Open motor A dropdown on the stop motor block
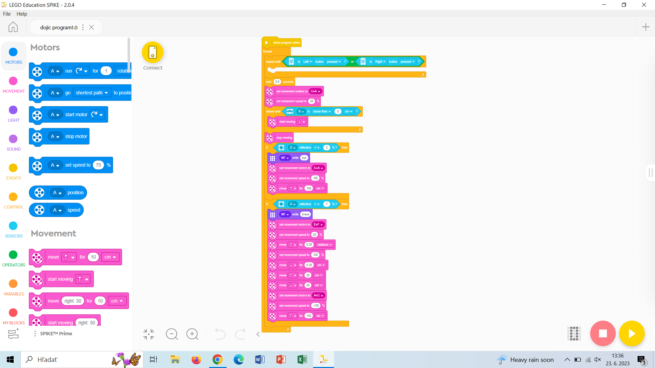The width and height of the screenshot is (655, 368). point(55,137)
